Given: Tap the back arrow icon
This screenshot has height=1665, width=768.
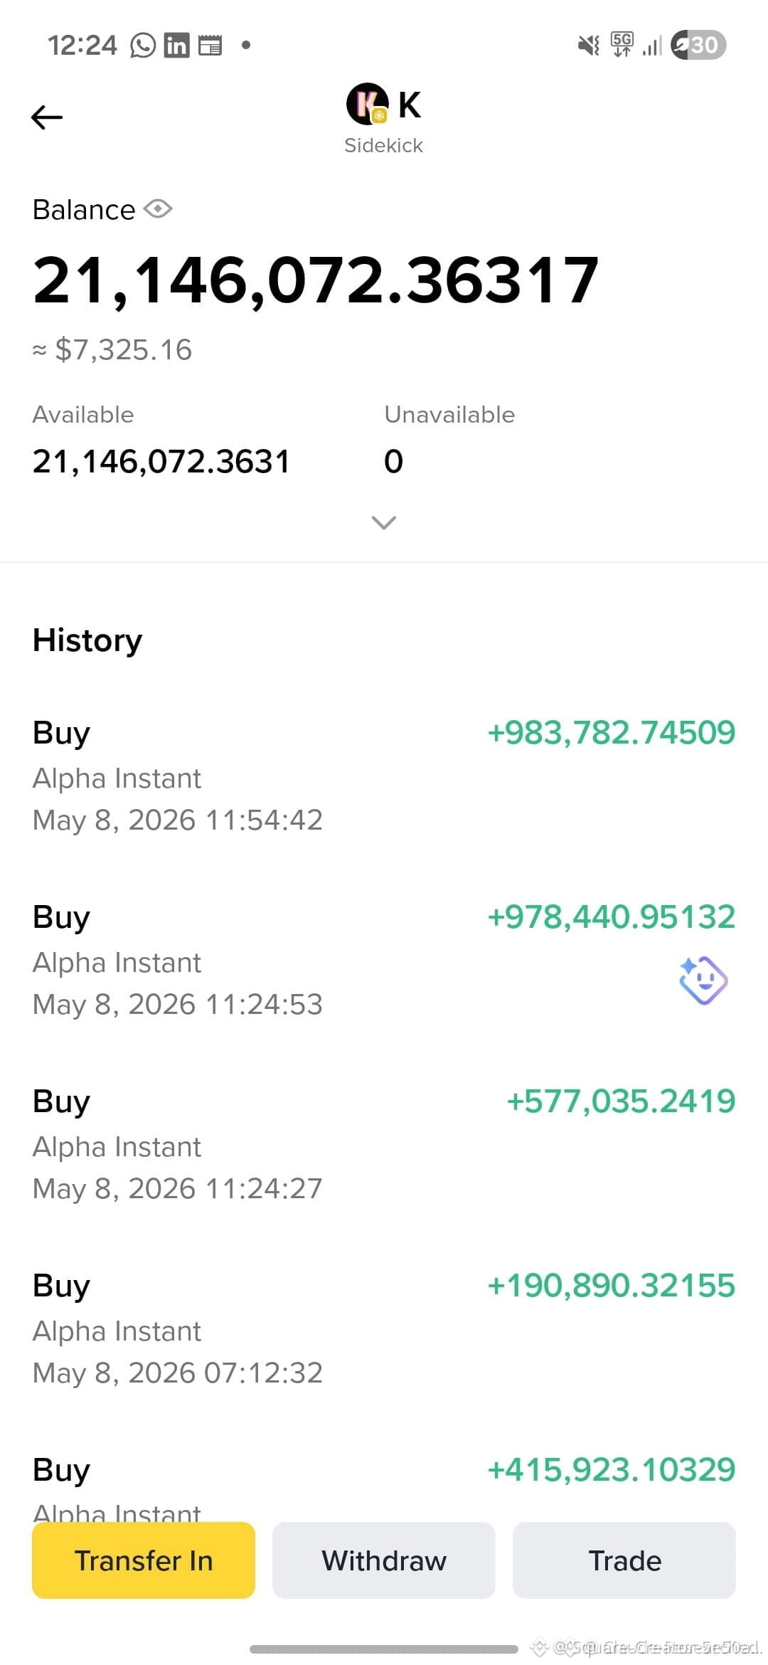Looking at the screenshot, I should tap(47, 117).
